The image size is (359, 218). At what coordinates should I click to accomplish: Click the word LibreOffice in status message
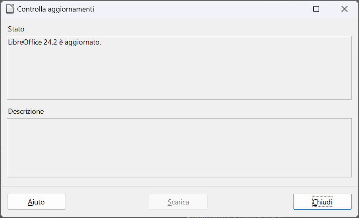pyautogui.click(x=25, y=42)
